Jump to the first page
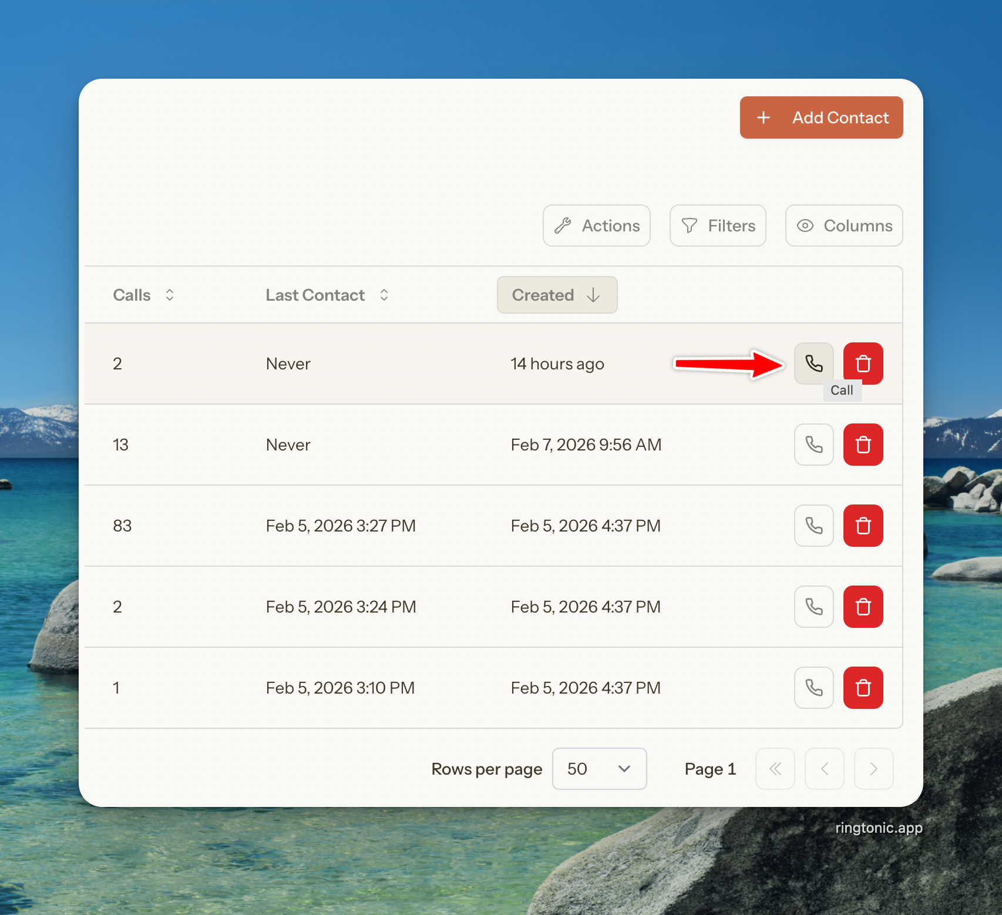1002x915 pixels. click(x=775, y=769)
